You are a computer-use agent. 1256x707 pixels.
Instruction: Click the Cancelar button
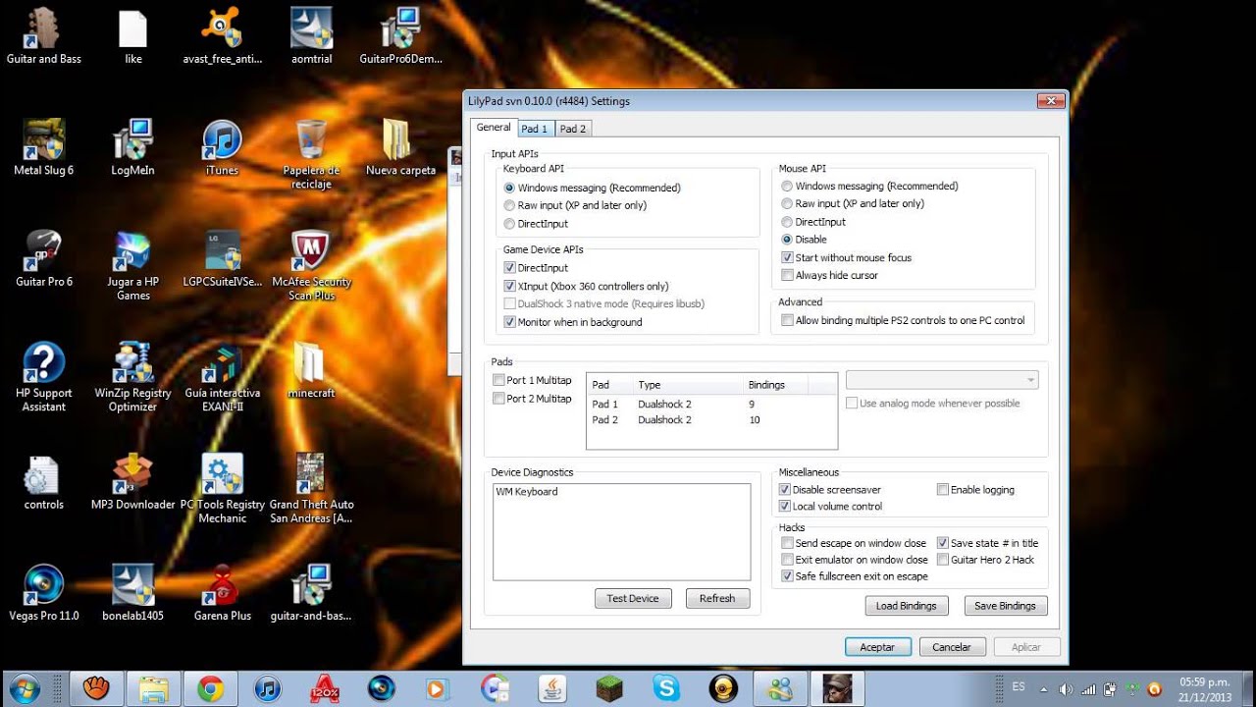(x=952, y=647)
